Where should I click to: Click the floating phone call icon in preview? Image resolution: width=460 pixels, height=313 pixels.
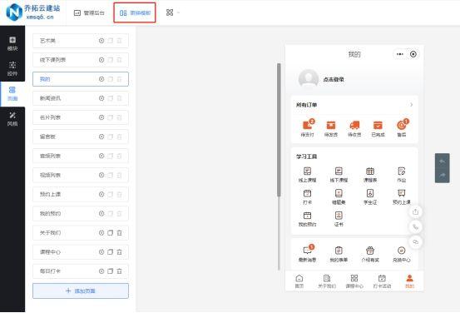[x=415, y=227]
